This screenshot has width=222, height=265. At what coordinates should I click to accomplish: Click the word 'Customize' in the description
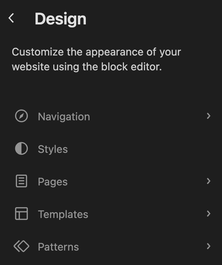(x=33, y=52)
